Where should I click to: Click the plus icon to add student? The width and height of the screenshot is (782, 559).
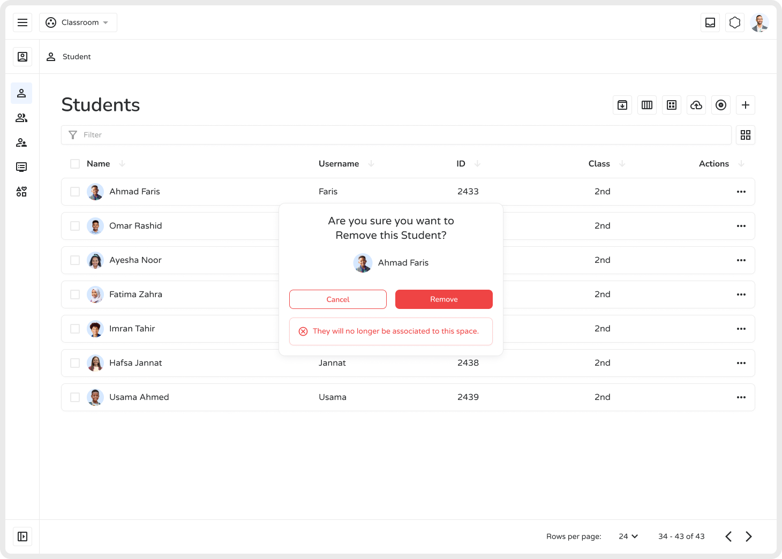point(746,105)
